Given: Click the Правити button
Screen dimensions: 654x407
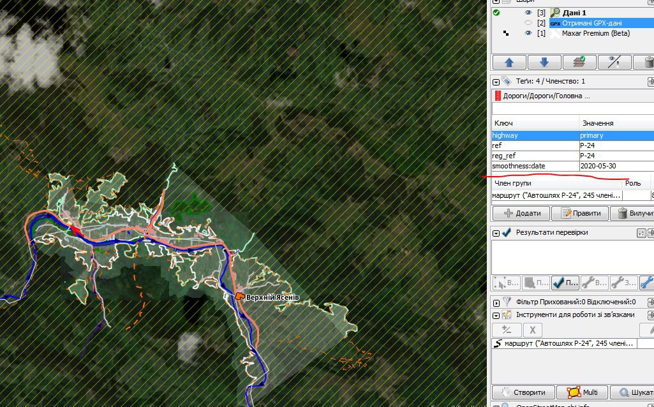Looking at the screenshot, I should tap(580, 213).
